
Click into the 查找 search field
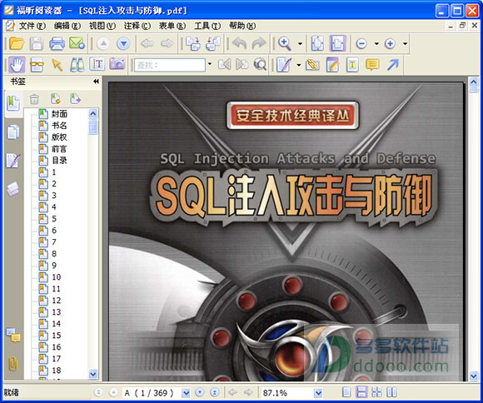(170, 65)
